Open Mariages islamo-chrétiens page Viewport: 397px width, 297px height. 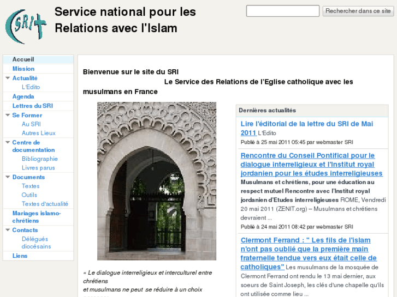37,217
